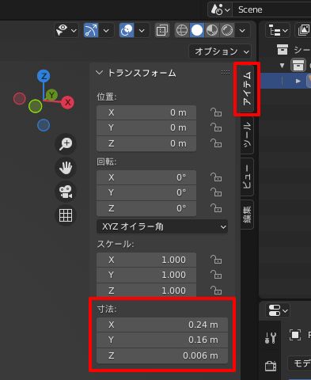The width and height of the screenshot is (311, 380).
Task: Open the XYZ オイラー角 rotation mode dropdown
Action: [162, 226]
